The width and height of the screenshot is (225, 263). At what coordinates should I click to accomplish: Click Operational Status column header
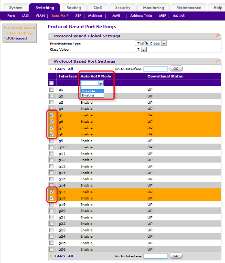pyautogui.click(x=165, y=77)
